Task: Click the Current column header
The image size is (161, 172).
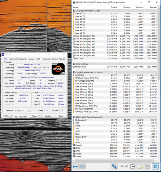Action: (111, 7)
